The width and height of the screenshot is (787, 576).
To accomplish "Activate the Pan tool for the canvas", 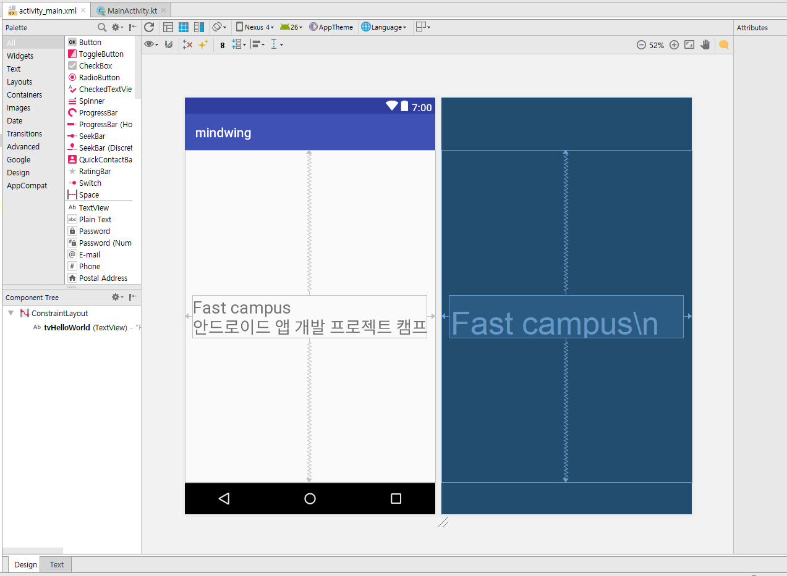I will pyautogui.click(x=705, y=44).
